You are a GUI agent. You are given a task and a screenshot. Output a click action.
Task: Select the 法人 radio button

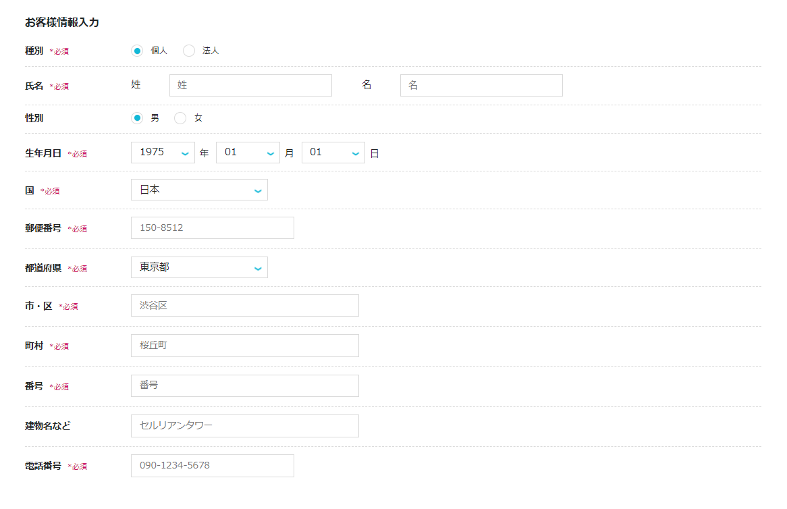(x=189, y=51)
